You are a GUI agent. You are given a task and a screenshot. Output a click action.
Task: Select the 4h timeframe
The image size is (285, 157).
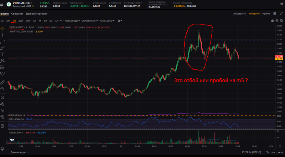click(x=40, y=21)
